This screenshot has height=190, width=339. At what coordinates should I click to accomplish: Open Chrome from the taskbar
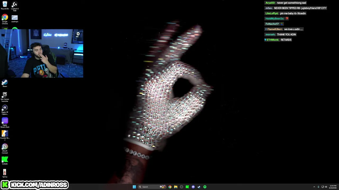click(170, 187)
